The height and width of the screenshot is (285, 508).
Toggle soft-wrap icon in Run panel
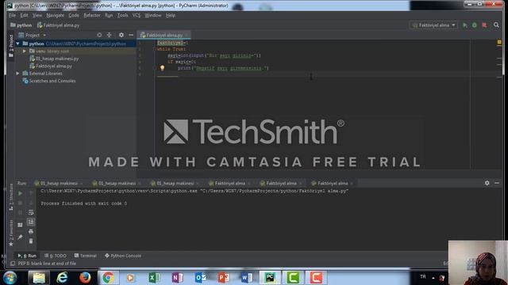(31, 212)
